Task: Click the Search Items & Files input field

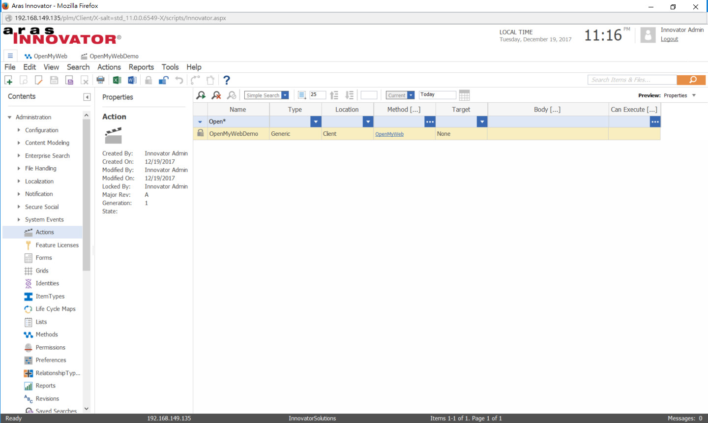Action: click(632, 80)
